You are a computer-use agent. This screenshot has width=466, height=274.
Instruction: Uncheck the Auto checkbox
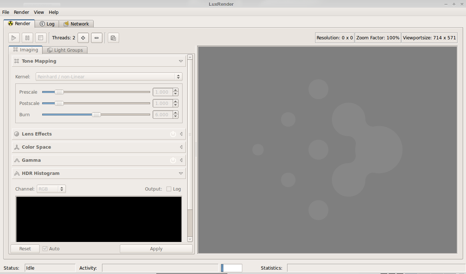[45, 249]
